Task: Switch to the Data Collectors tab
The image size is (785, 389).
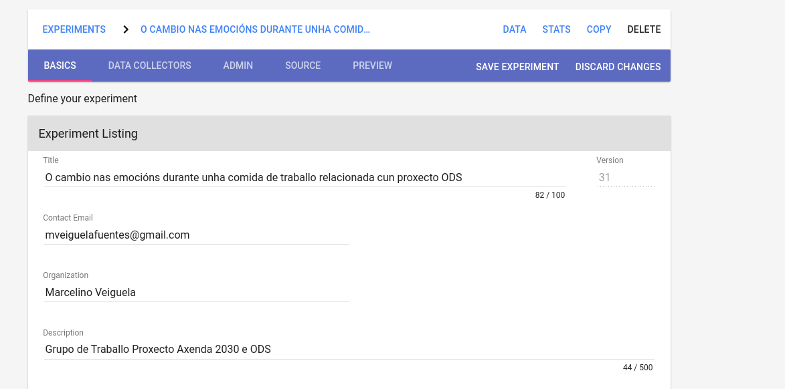Action: coord(149,66)
